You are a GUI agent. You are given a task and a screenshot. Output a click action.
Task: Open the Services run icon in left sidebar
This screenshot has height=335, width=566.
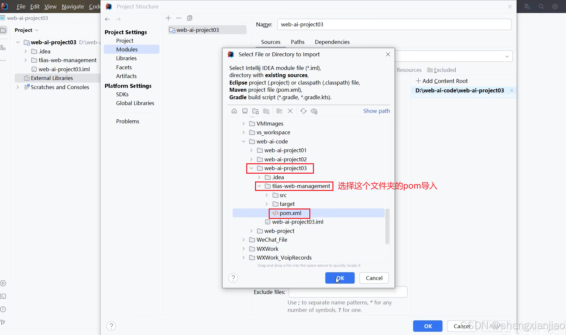3,283
